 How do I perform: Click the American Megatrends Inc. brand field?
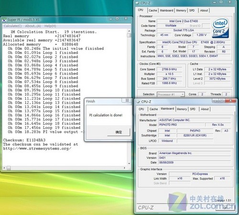pyautogui.click(x=195, y=153)
